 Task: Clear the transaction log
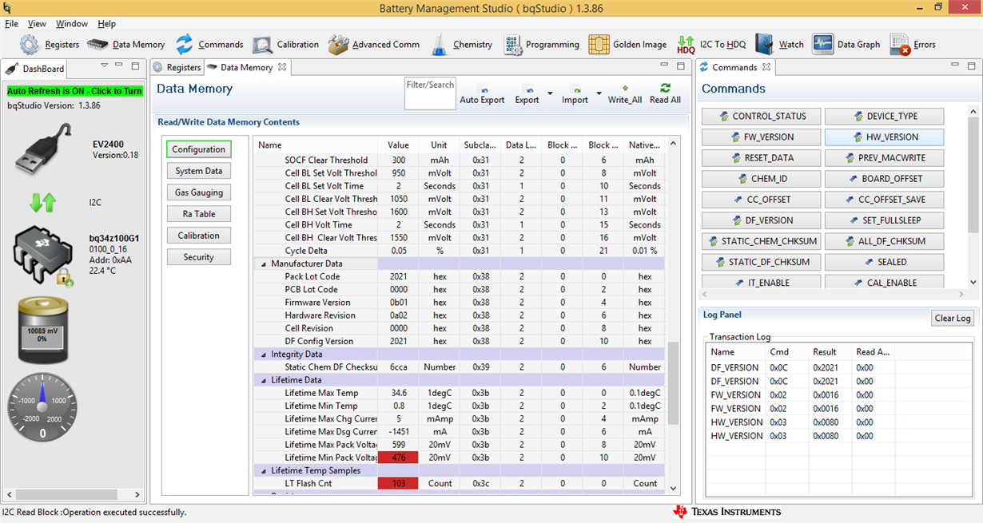[953, 318]
